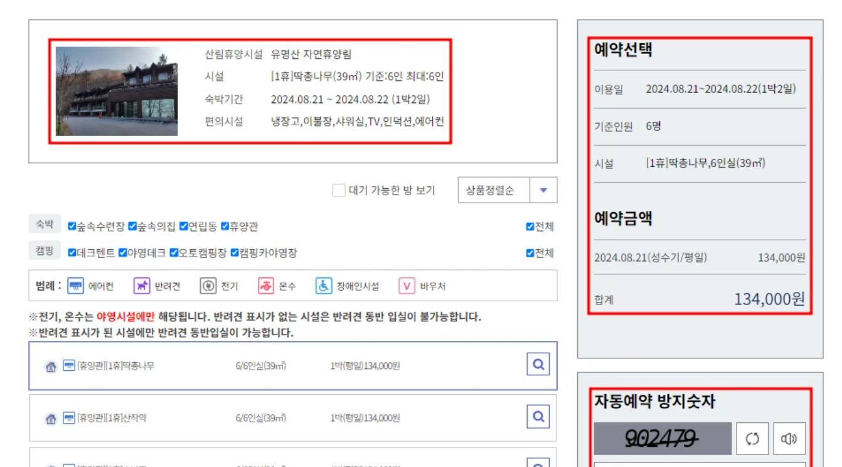
Task: Open the 상품정렬순 sort dropdown
Action: point(508,190)
